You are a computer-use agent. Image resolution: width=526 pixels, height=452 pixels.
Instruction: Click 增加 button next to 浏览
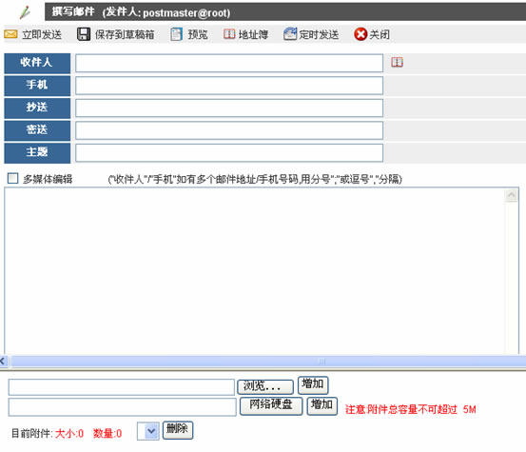[313, 384]
